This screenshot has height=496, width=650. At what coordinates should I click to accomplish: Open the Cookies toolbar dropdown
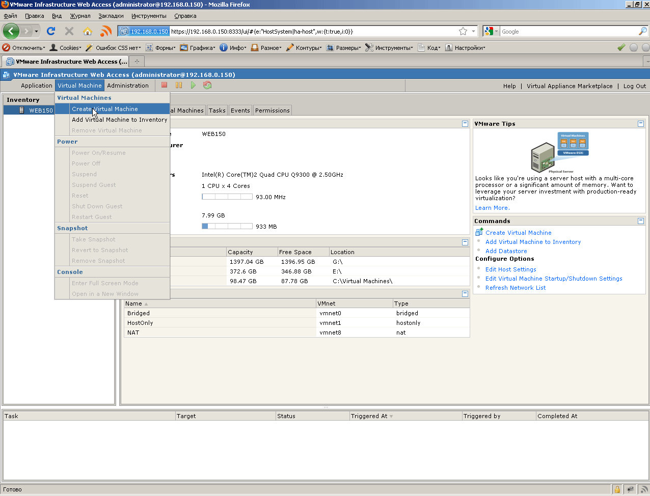65,47
